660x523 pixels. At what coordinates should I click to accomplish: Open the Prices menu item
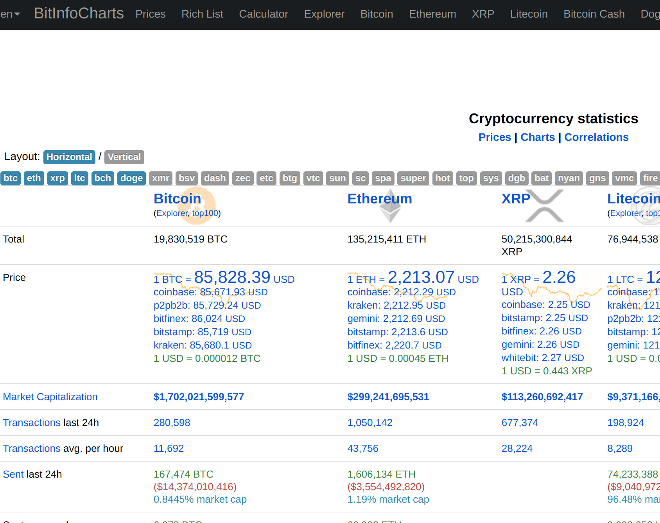pos(151,14)
